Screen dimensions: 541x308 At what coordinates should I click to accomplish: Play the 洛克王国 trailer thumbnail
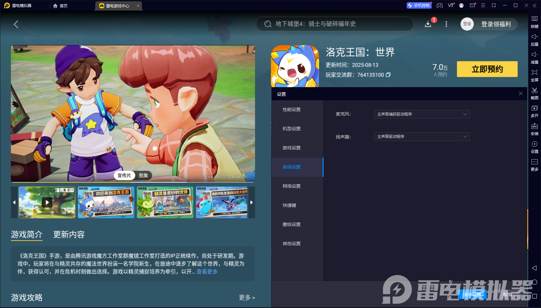pyautogui.click(x=47, y=202)
